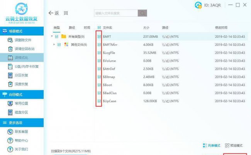The image size is (251, 155).
Task: Uncheck the $MFT file checkbox
Action: [99, 37]
